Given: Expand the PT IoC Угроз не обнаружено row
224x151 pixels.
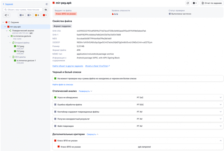Looking at the screenshot, I should pos(138,98).
